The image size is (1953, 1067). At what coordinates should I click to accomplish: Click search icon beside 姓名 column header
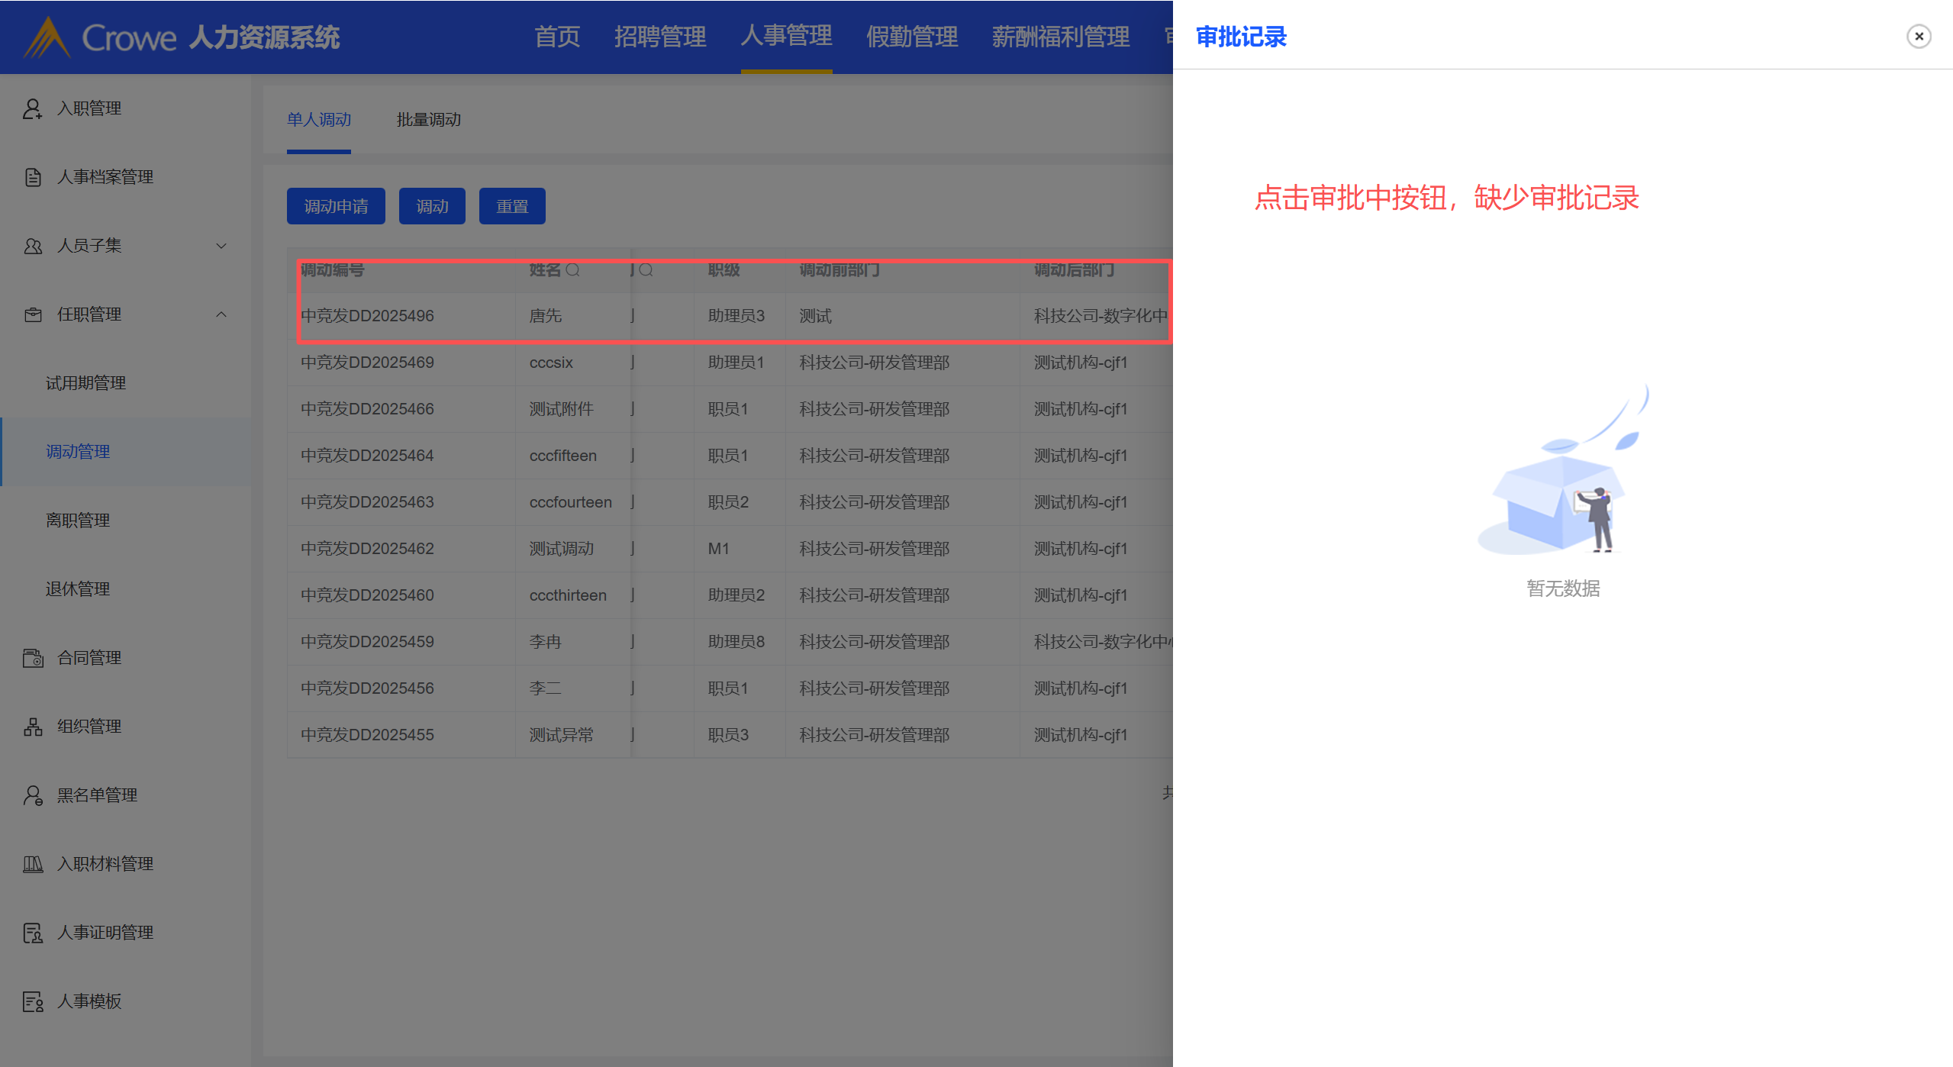pos(573,270)
